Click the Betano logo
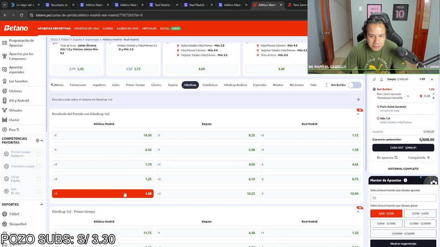440x247 pixels. (16, 28)
